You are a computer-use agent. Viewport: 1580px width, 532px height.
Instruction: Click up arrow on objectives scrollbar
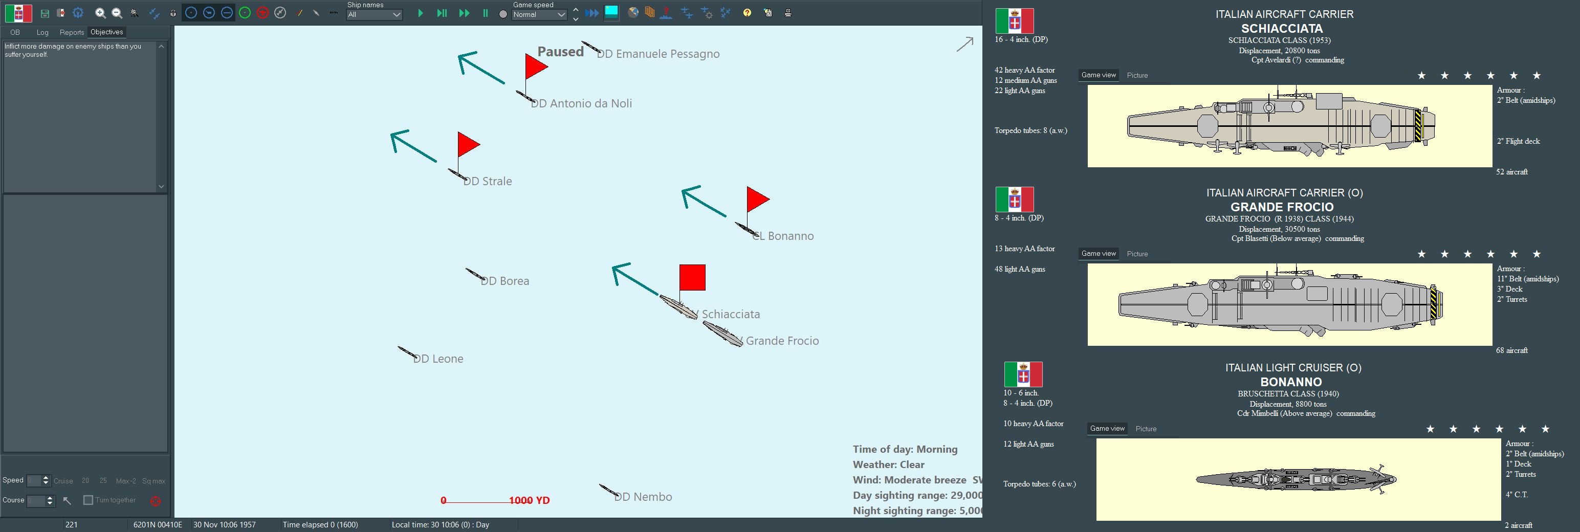161,47
